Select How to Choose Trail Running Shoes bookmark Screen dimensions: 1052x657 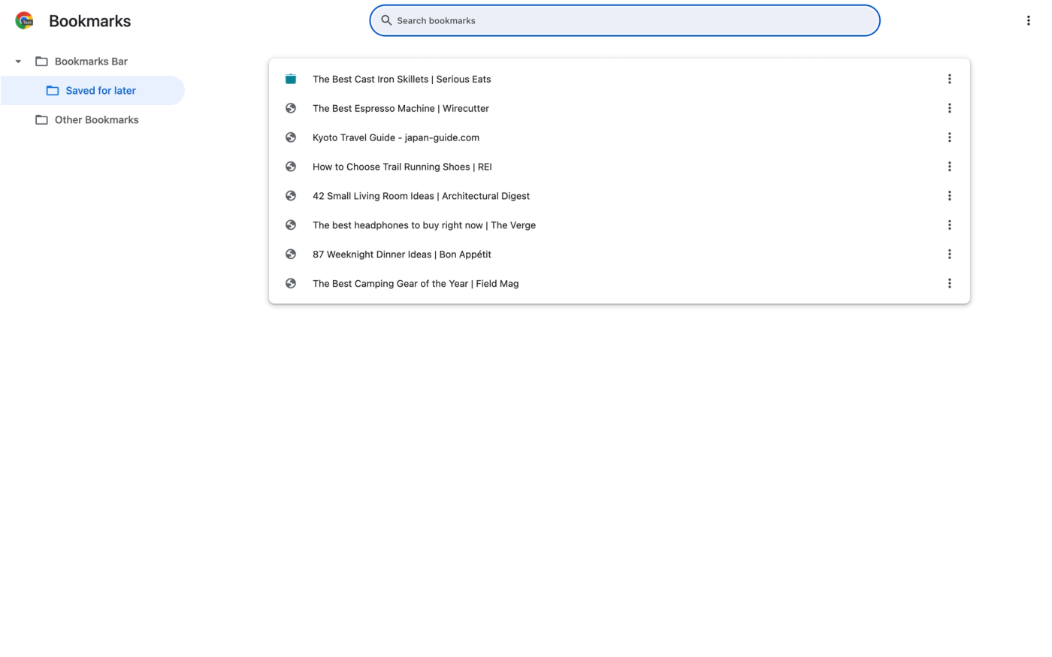point(619,167)
